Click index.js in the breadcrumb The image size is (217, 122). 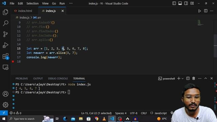(x=24, y=18)
